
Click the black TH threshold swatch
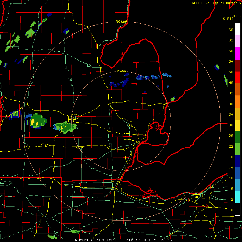[x=237, y=209]
